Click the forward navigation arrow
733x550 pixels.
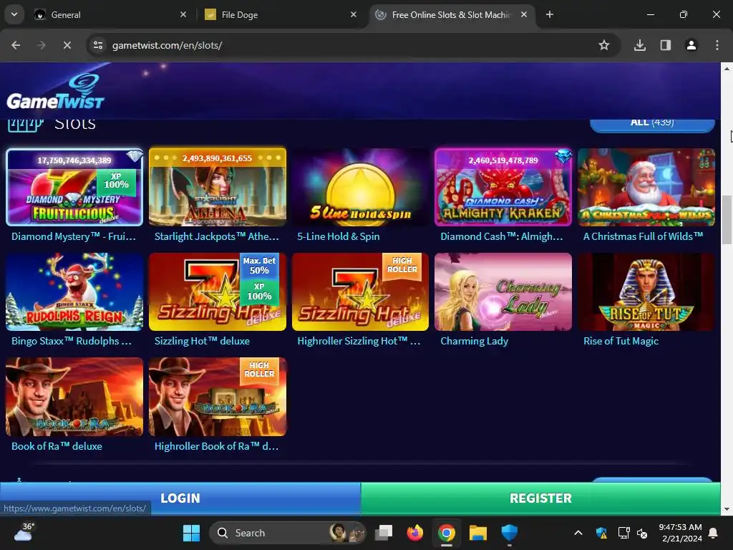tap(41, 45)
